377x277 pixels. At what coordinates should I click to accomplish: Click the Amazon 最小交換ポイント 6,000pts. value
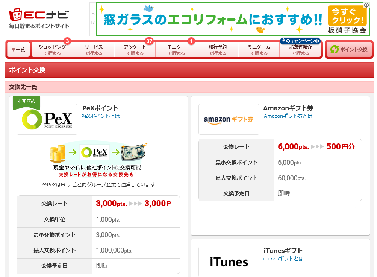(x=290, y=163)
